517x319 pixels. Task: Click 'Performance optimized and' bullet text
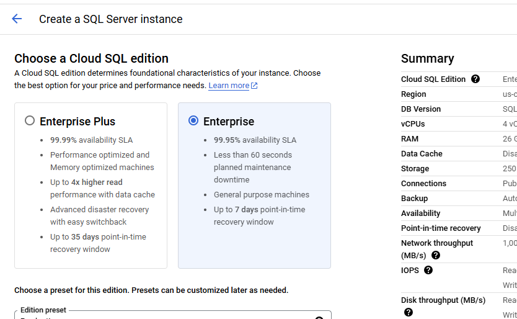click(100, 155)
